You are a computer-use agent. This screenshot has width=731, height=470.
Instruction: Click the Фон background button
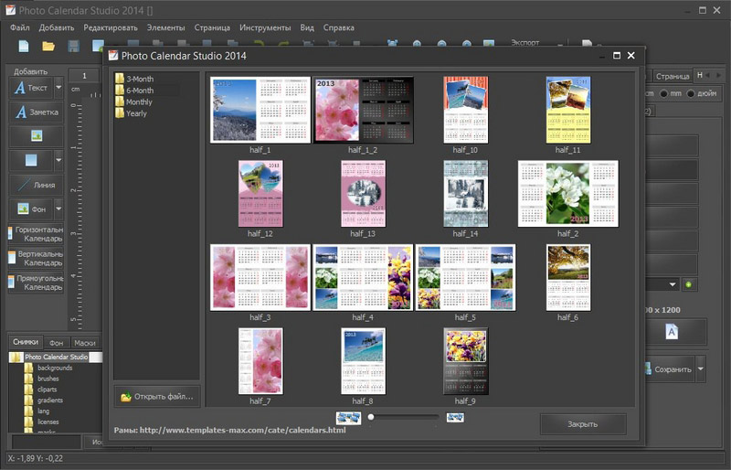point(31,208)
